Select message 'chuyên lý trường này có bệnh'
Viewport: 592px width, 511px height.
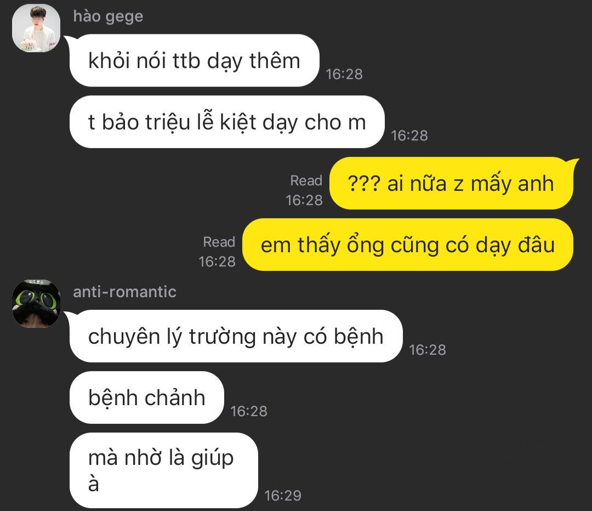coord(236,336)
